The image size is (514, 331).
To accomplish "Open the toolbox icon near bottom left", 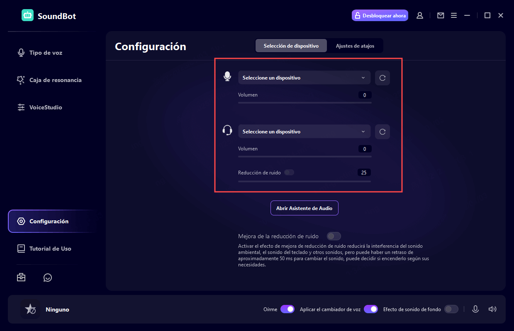I will pyautogui.click(x=21, y=277).
